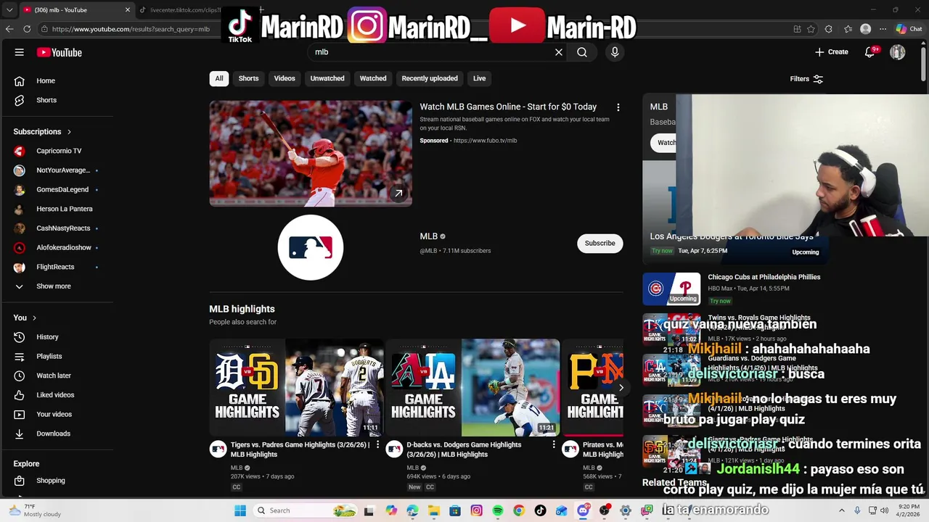Open the MLB channel name link
This screenshot has width=929, height=522.
pyautogui.click(x=429, y=236)
